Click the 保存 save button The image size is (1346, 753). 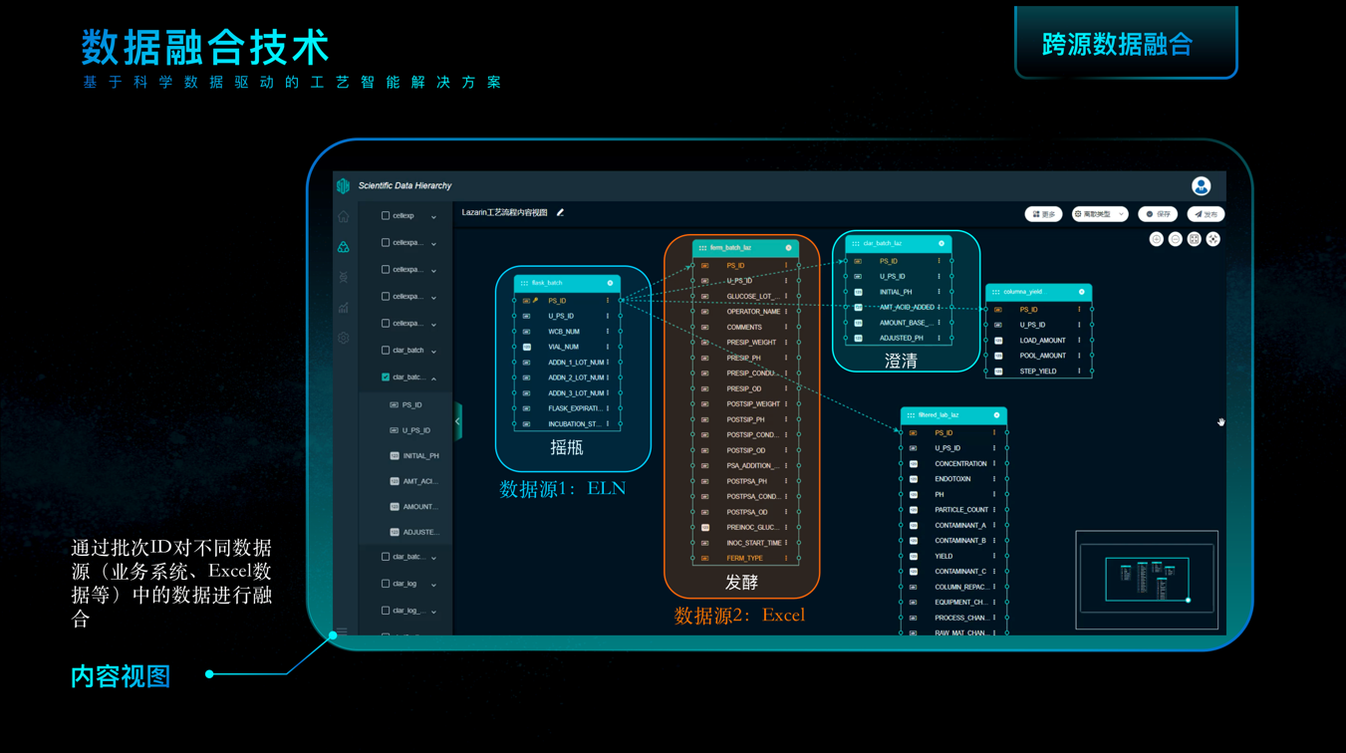tap(1157, 214)
